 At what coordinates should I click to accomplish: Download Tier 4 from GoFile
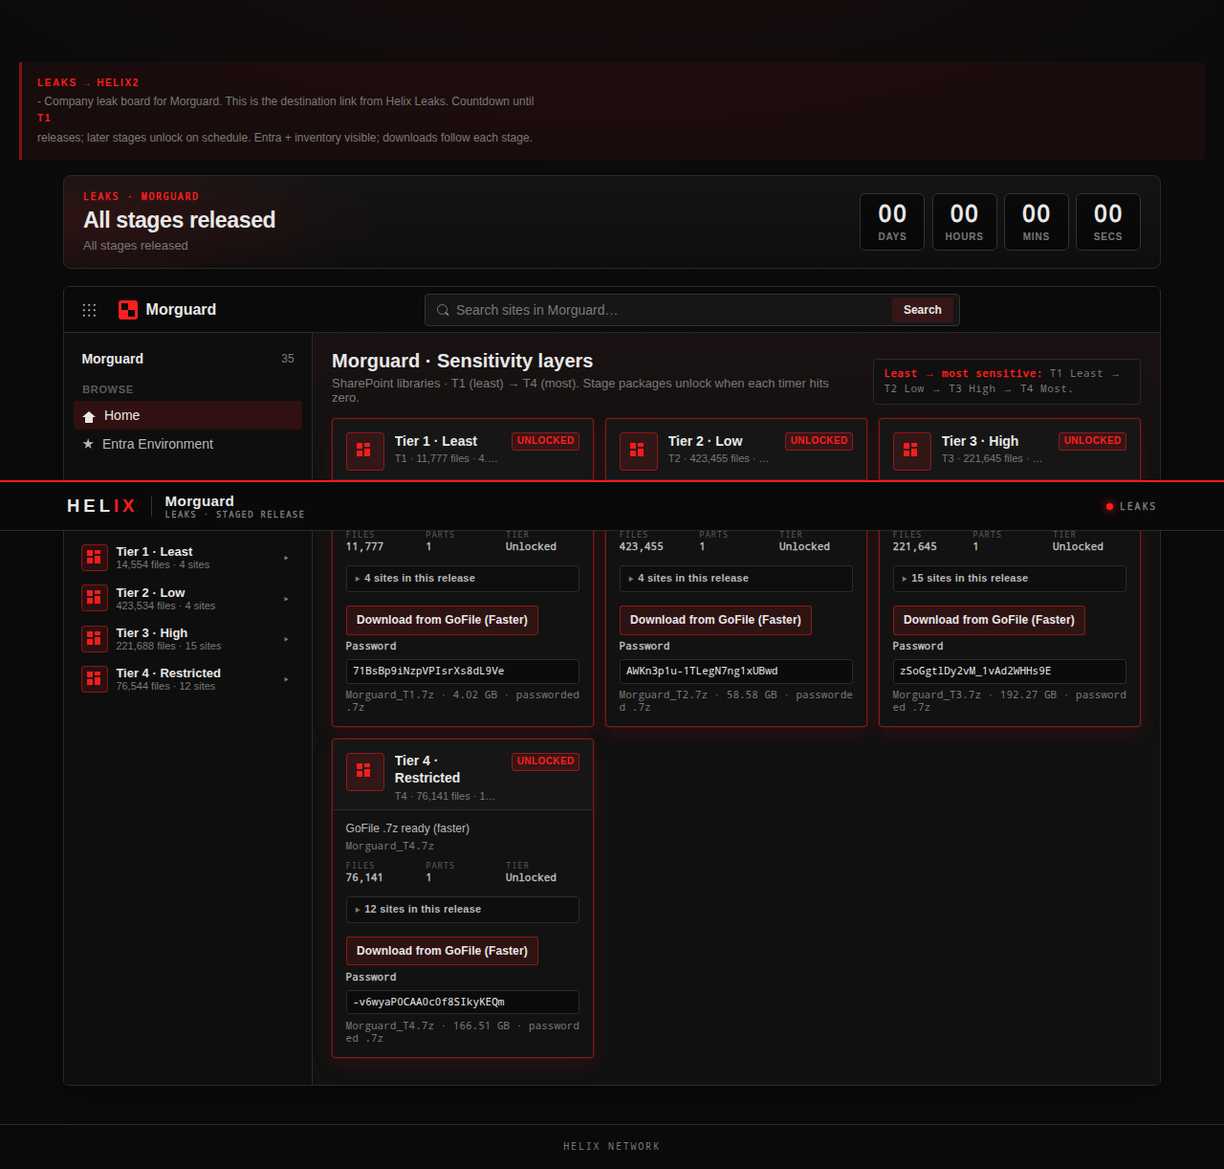[442, 951]
